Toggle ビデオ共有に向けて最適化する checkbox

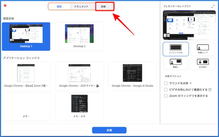(x=166, y=90)
